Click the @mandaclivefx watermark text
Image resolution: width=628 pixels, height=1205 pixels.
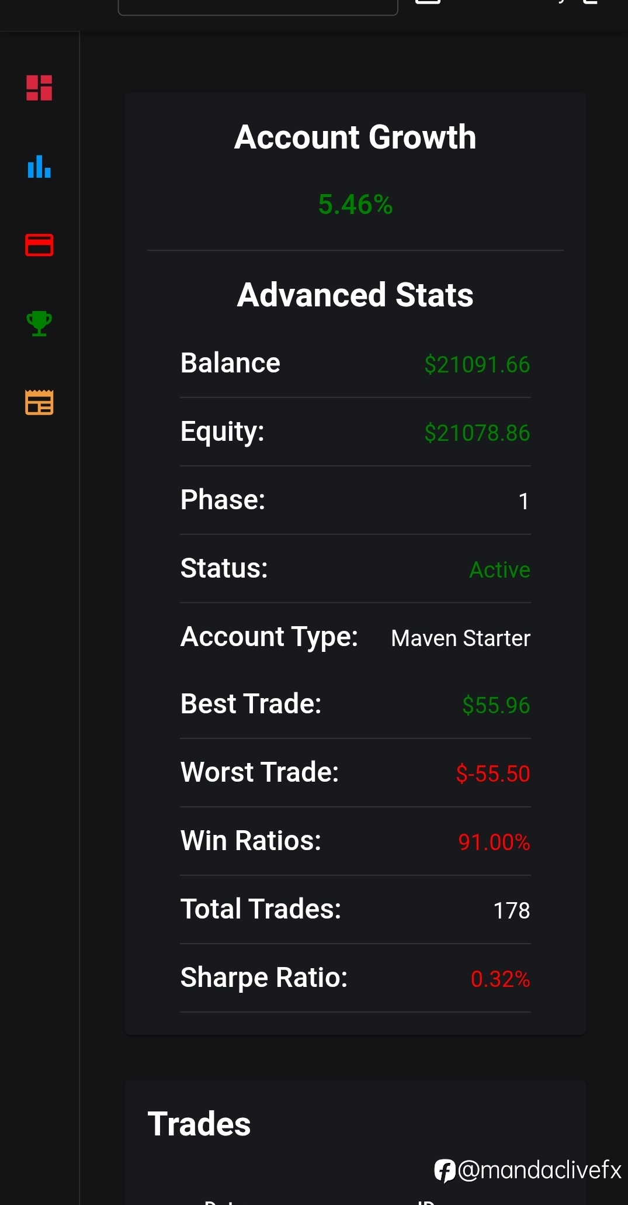point(539,1170)
